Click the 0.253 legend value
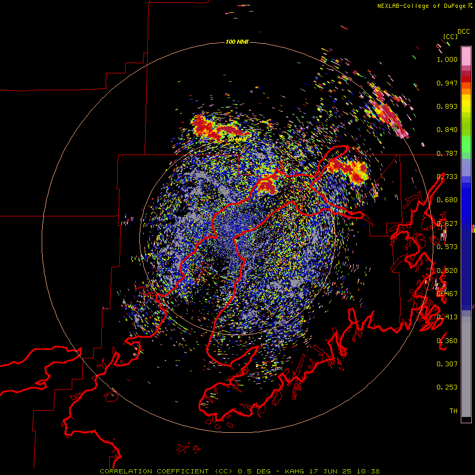 coord(447,387)
